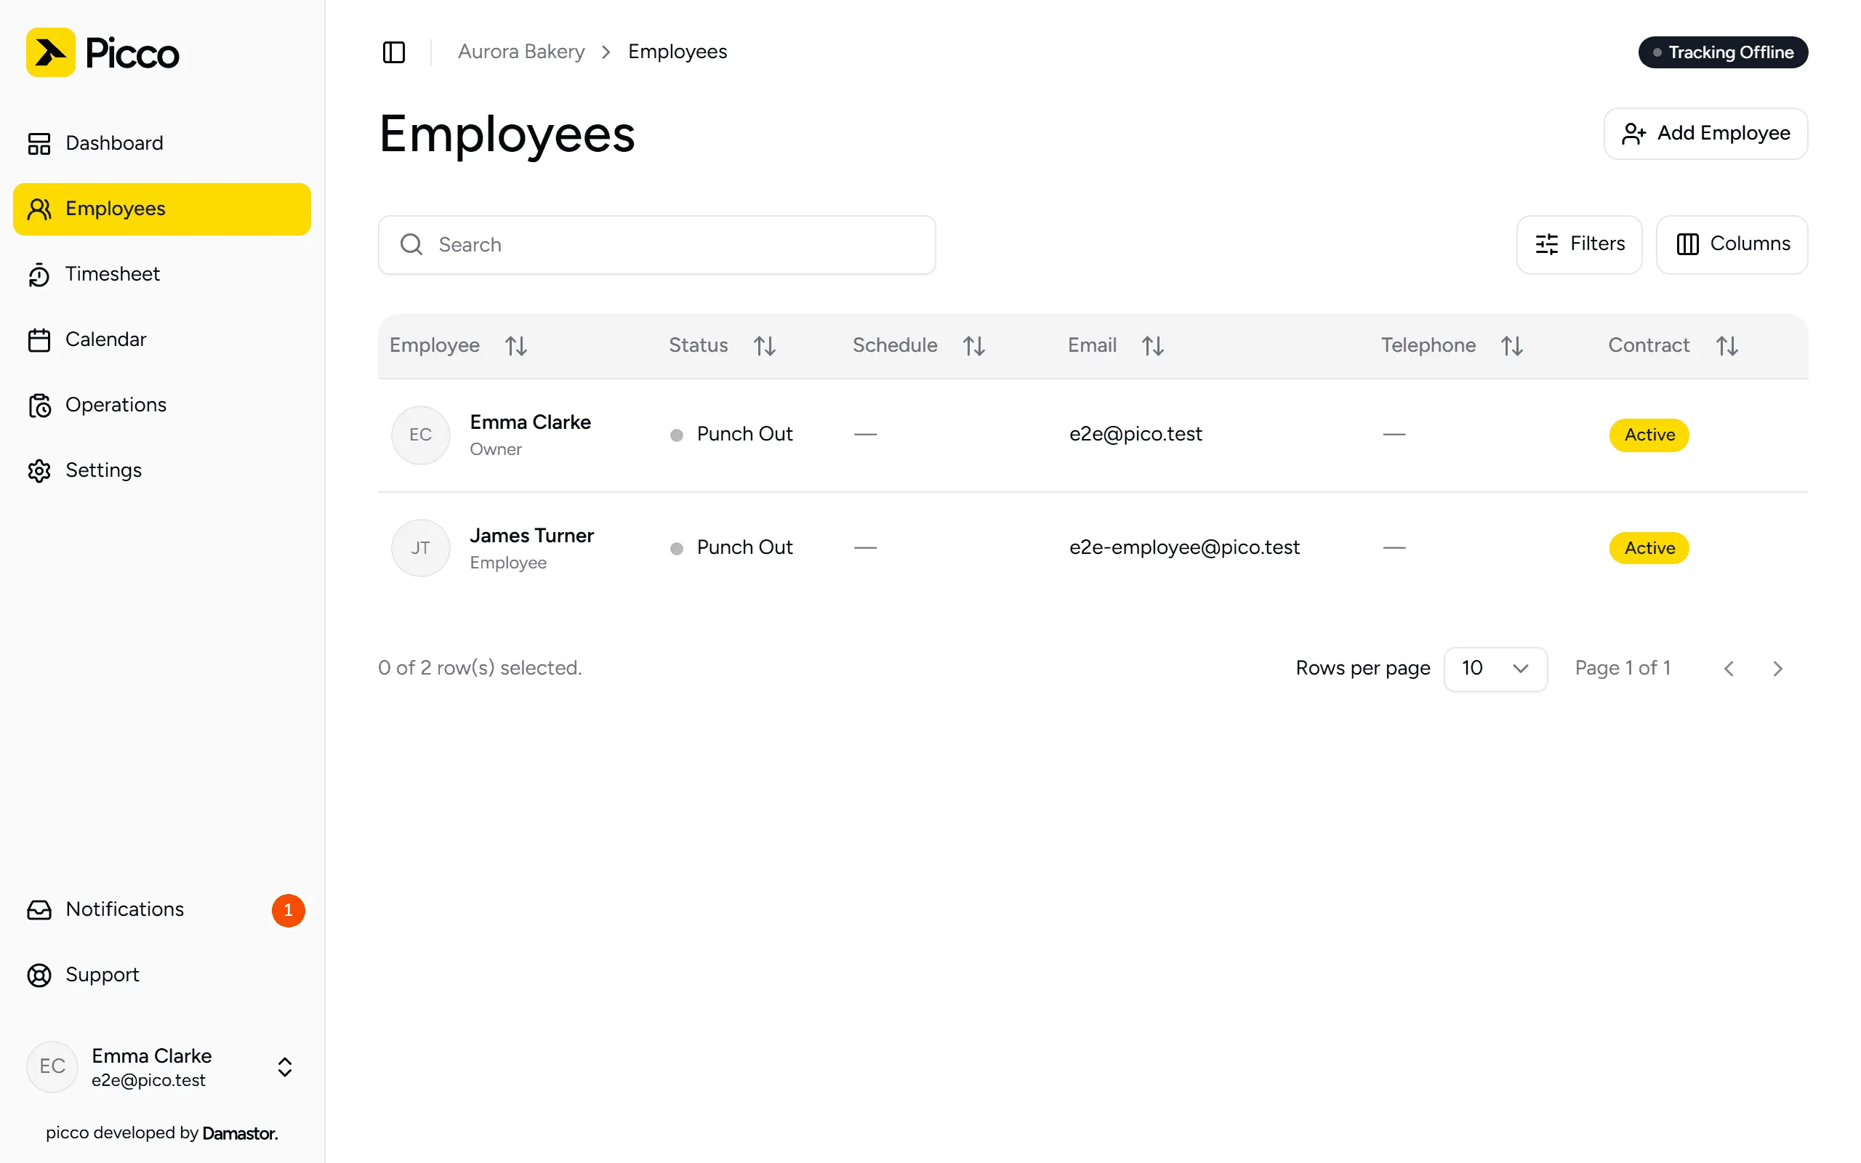
Task: Open the Columns visibility menu
Action: [x=1732, y=244]
